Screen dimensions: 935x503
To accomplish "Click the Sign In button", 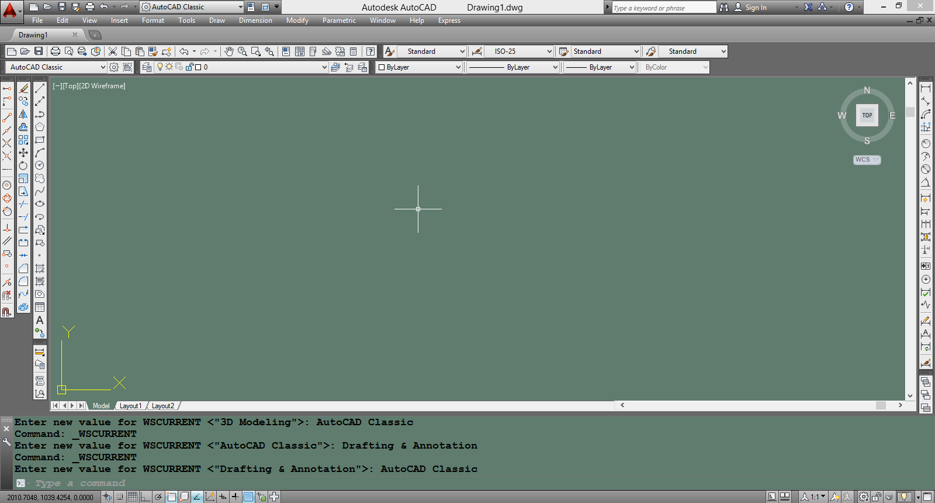I will point(750,7).
